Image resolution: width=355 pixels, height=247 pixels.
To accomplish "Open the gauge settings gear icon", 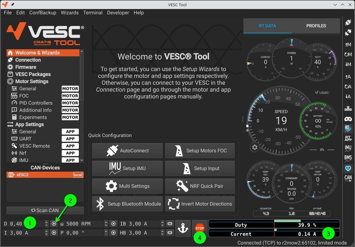I will coord(255,147).
